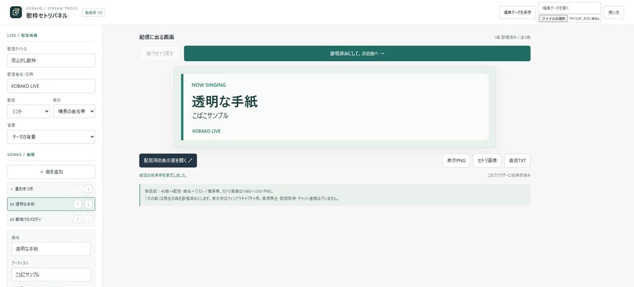Click the 歌枠セトリパネル title
The height and width of the screenshot is (287, 634).
pyautogui.click(x=47, y=15)
